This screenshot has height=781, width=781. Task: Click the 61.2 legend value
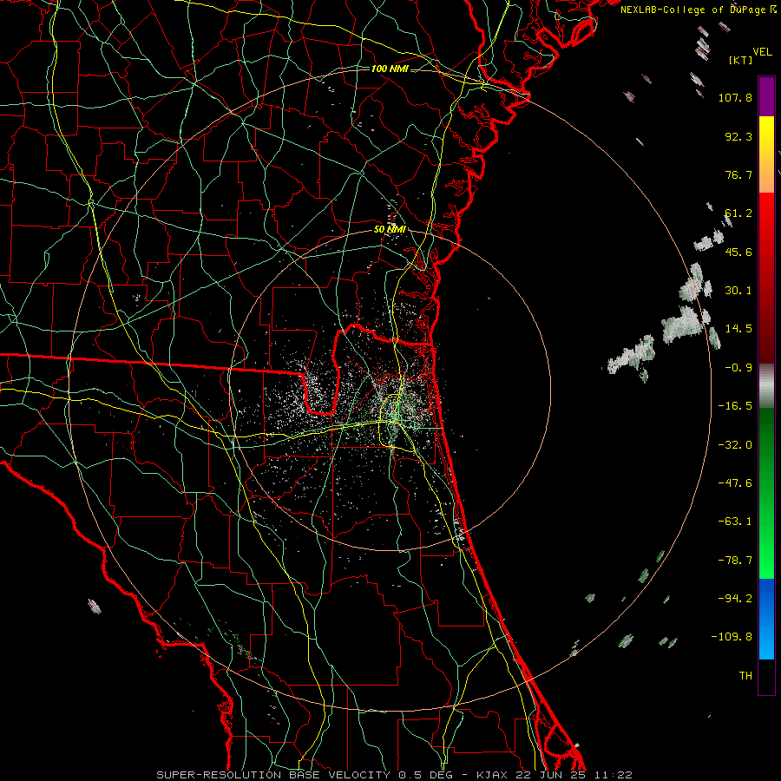(x=738, y=213)
